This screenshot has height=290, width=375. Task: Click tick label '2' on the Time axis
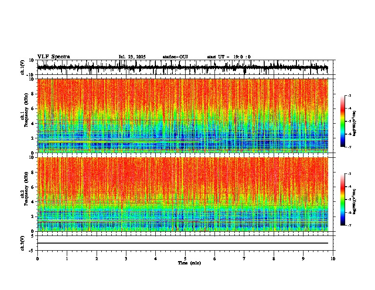(x=97, y=259)
